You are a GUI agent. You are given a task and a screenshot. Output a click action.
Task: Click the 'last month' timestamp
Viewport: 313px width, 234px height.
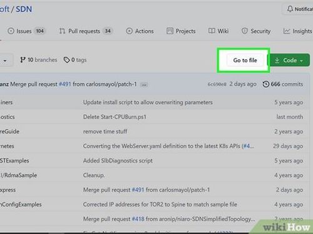click(x=290, y=117)
